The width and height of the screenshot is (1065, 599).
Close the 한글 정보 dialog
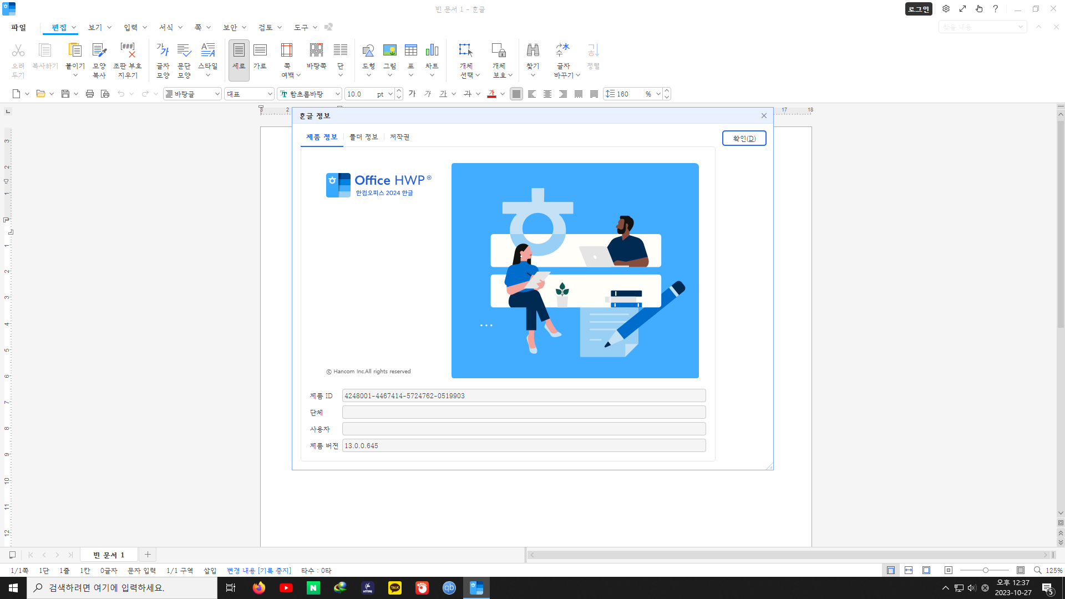click(764, 115)
